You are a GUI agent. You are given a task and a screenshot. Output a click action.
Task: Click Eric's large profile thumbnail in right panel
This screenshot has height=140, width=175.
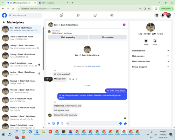click(x=150, y=27)
